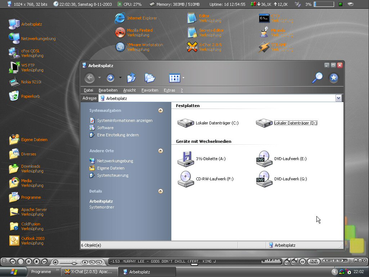
Task: Click the Search magnifier icon in toolbar
Action: click(317, 78)
